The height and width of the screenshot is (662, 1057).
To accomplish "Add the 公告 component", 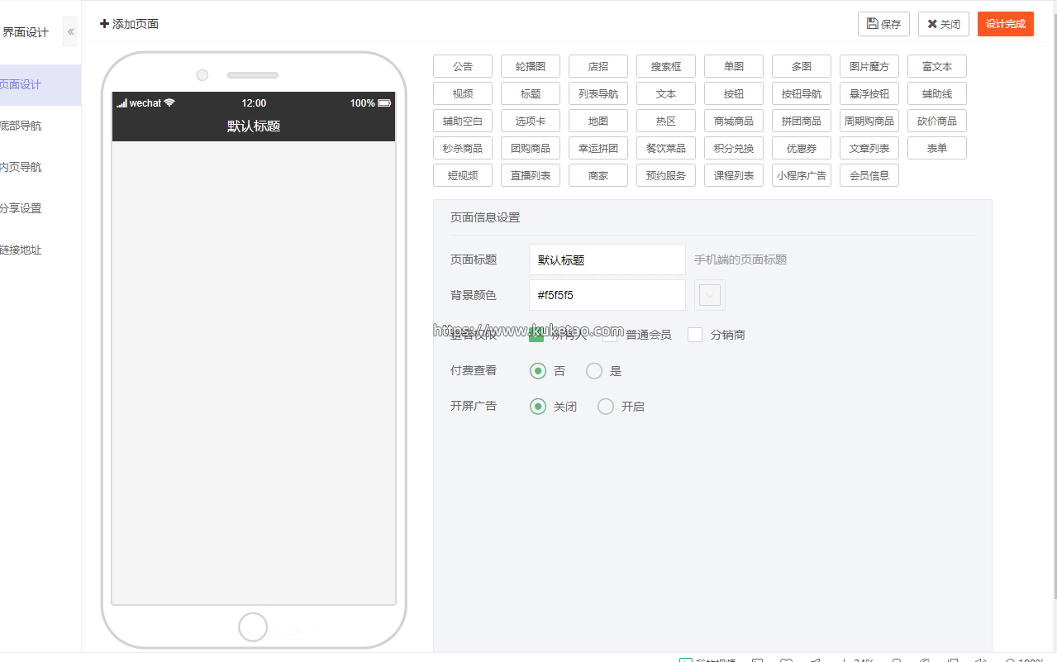I will pos(463,66).
